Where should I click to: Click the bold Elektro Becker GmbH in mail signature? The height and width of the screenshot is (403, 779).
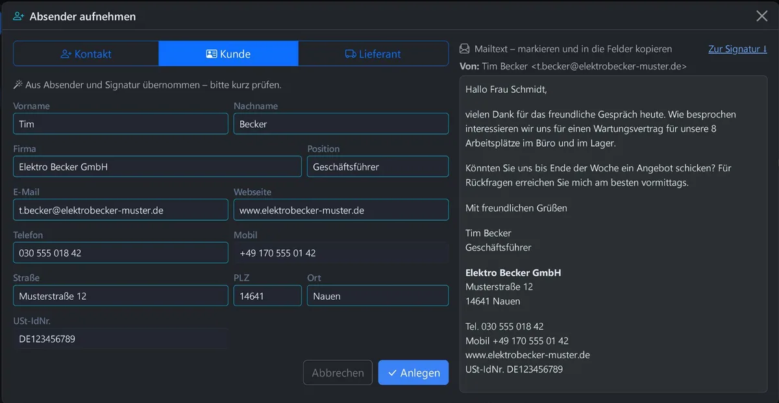513,273
